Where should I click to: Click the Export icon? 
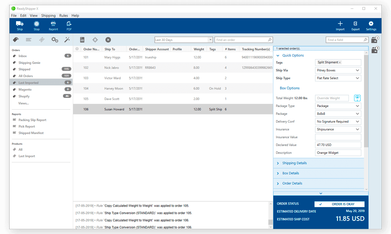[x=355, y=24]
